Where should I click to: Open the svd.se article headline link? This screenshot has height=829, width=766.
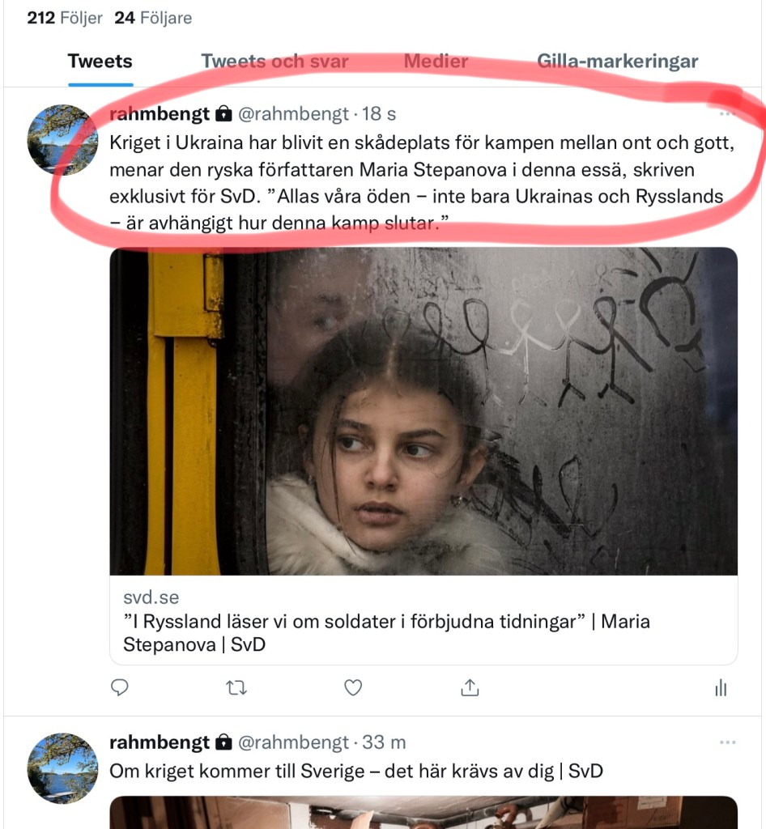tap(386, 633)
